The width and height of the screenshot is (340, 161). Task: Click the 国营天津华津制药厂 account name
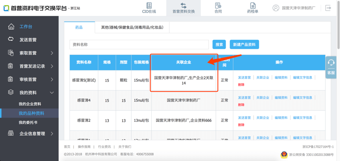tap(298, 8)
